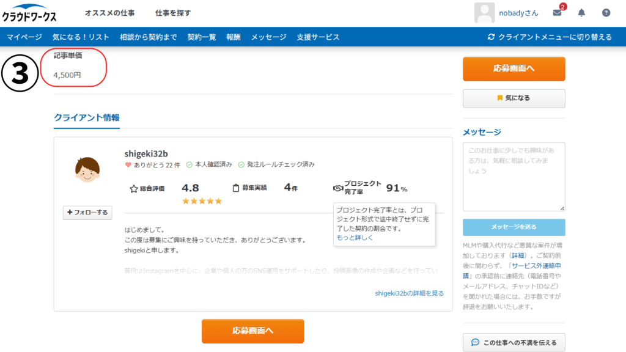This screenshot has width=626, height=352.
Task: Toggle the フォローする follow button
Action: coord(87,213)
